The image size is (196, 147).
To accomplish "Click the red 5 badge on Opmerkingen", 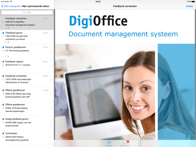I will pos(128,142).
